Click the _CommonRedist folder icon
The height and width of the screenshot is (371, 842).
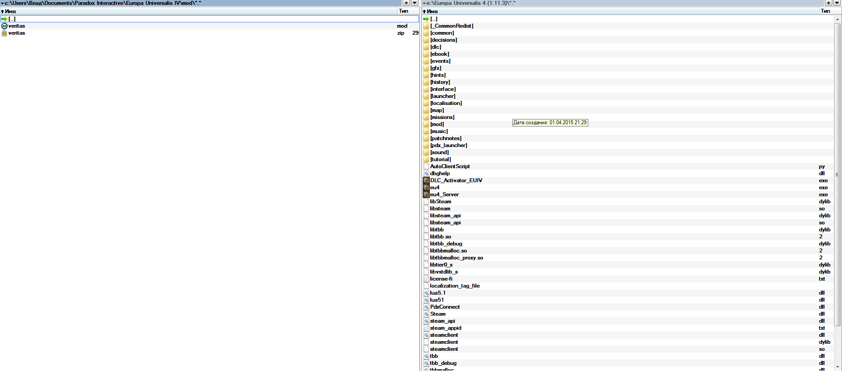point(426,26)
